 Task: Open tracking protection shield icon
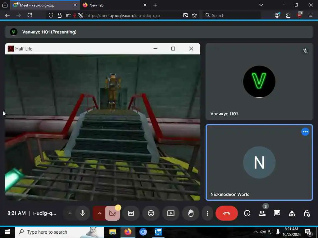(x=51, y=15)
